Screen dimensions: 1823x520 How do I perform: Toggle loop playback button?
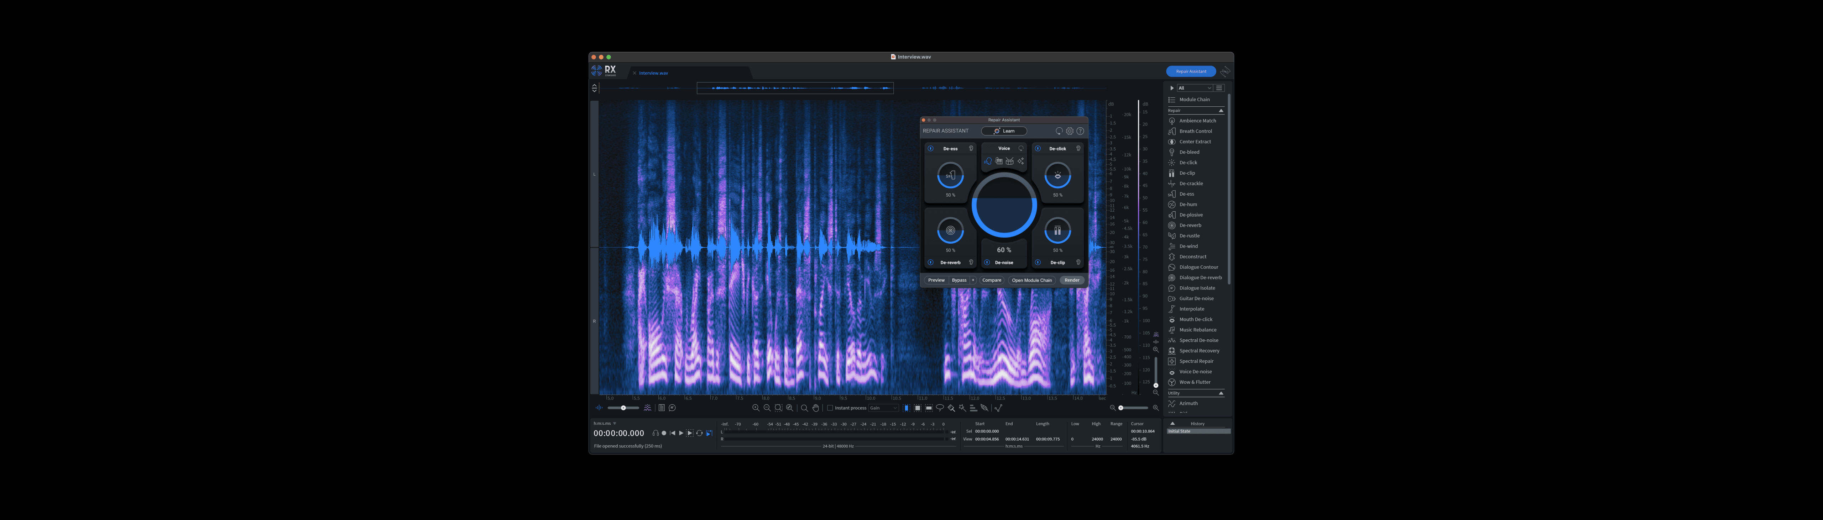click(699, 433)
